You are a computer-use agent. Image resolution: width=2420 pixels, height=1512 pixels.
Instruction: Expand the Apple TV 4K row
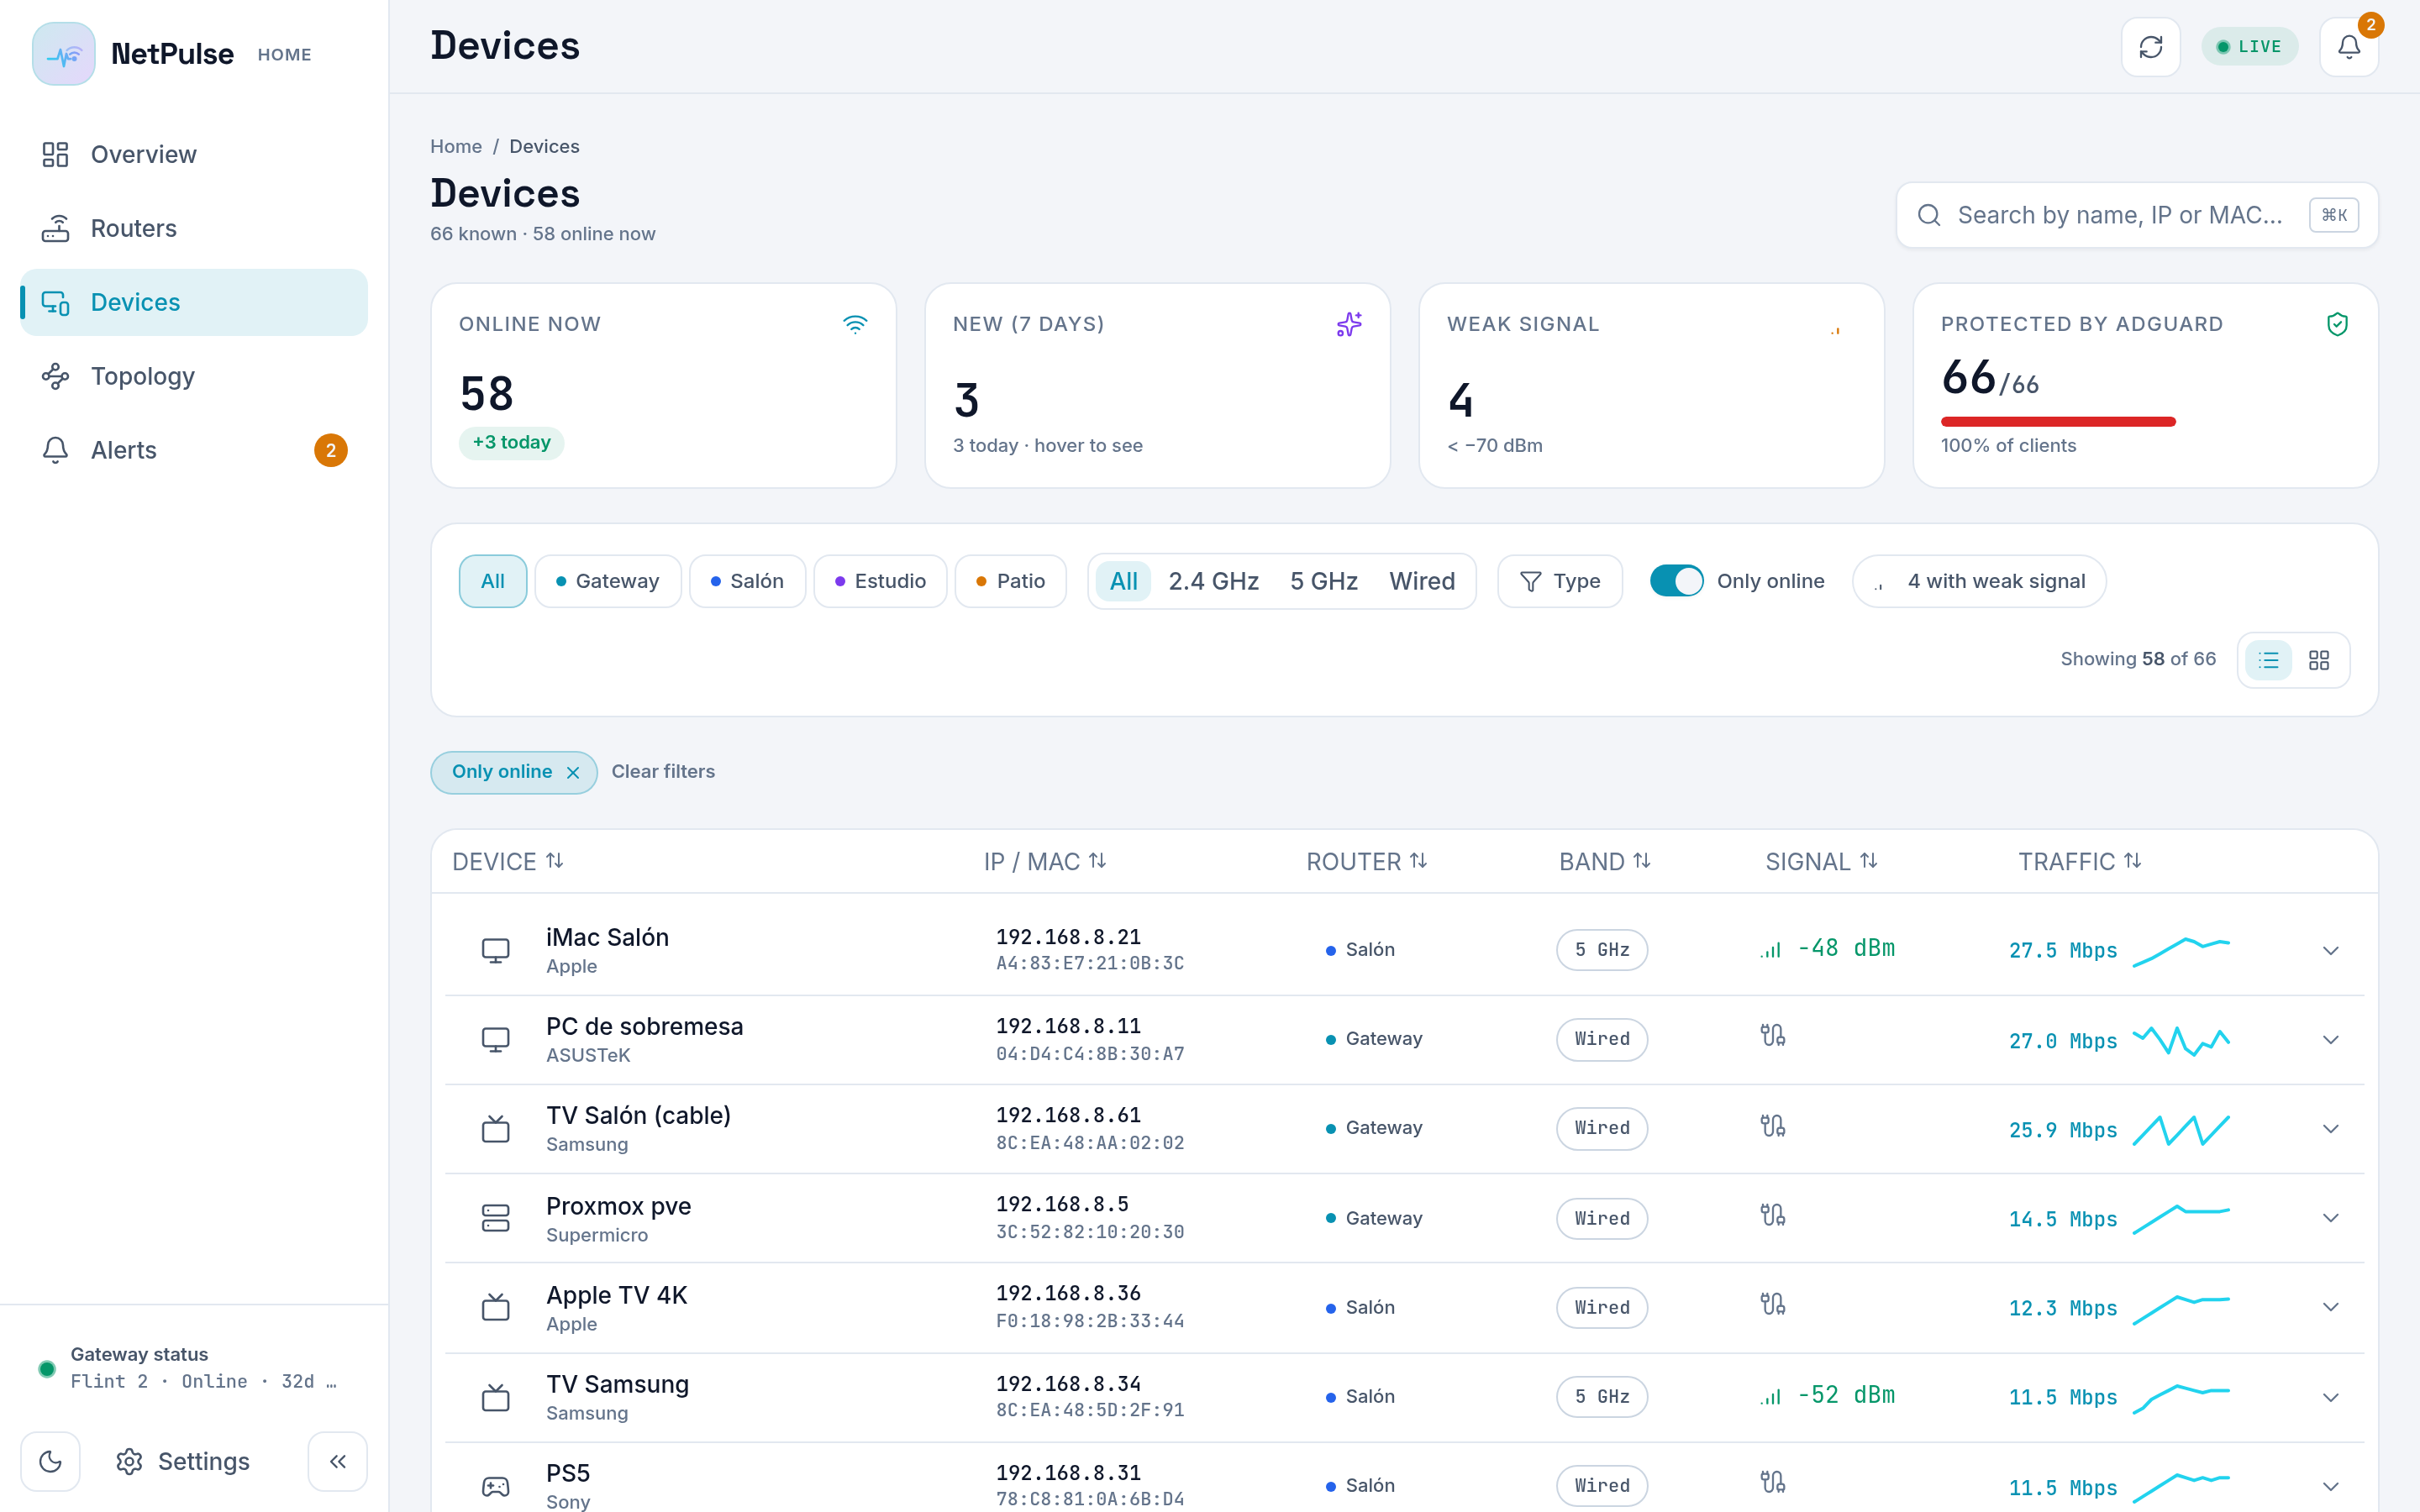[2331, 1307]
